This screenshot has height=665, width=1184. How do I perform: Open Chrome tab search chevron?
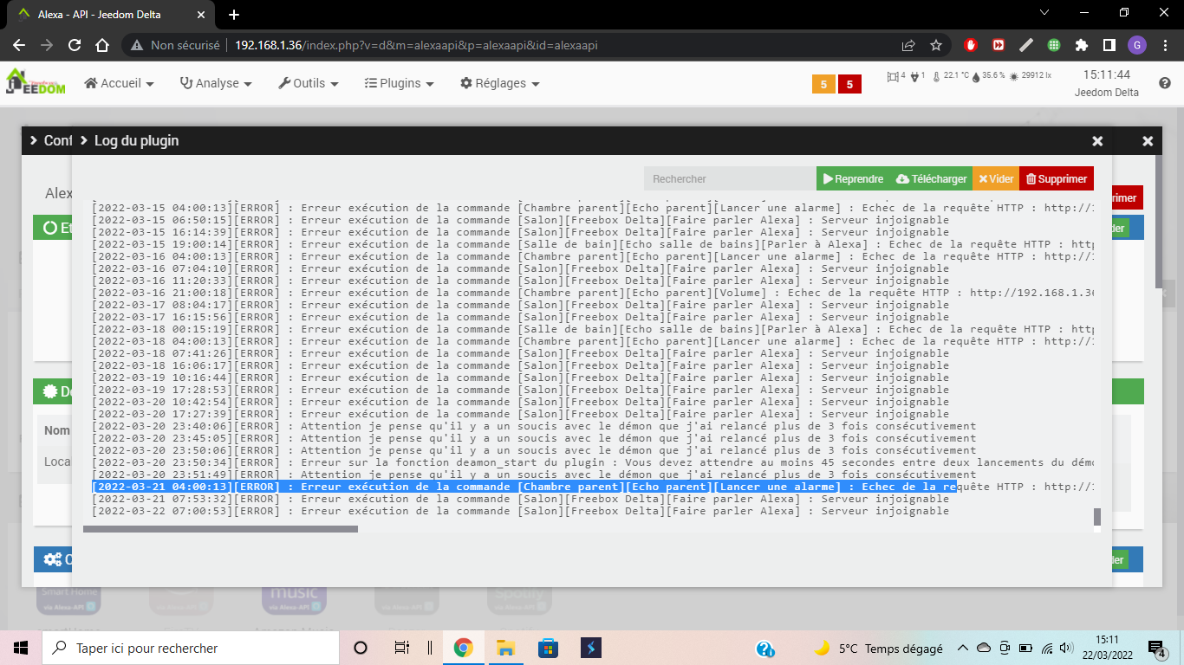(x=1044, y=14)
